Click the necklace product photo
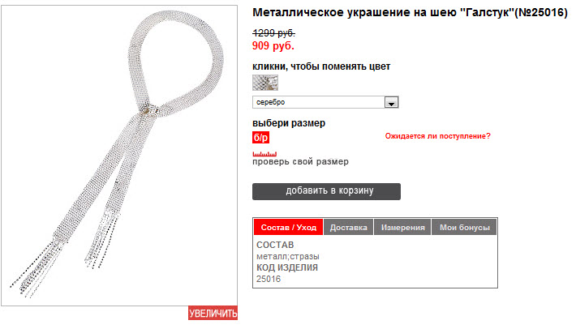The image size is (576, 329). pos(119,155)
